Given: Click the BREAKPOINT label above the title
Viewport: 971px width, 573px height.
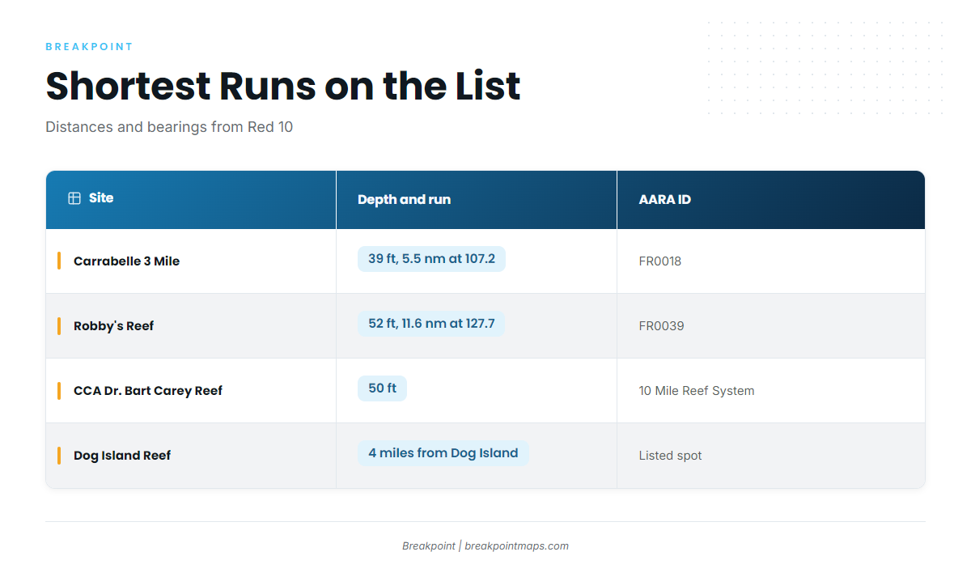Looking at the screenshot, I should tap(89, 47).
